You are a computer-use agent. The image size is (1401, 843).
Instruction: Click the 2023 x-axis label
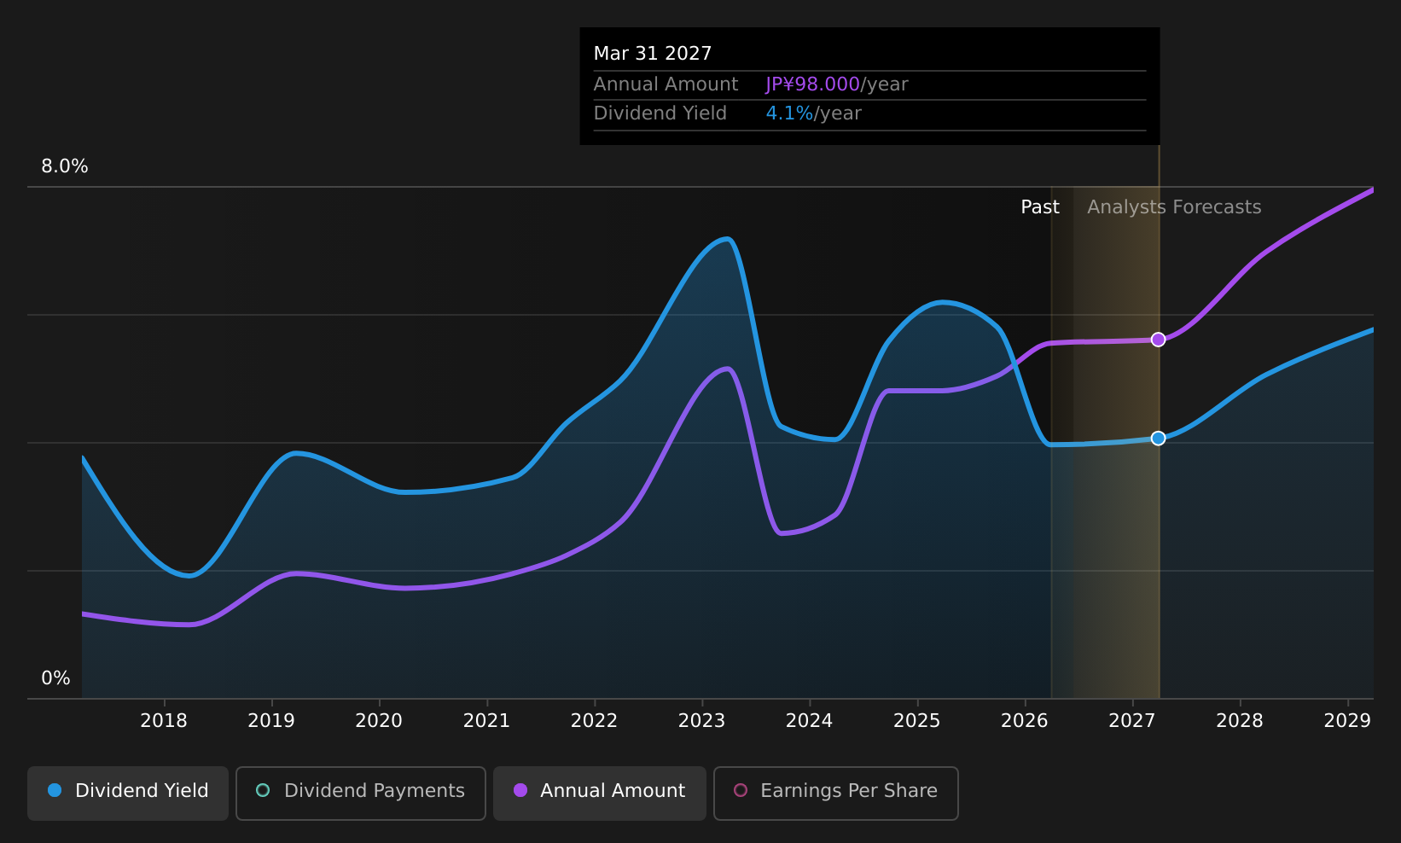click(x=701, y=721)
